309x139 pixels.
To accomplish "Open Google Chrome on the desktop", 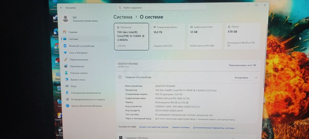I will [56, 49].
